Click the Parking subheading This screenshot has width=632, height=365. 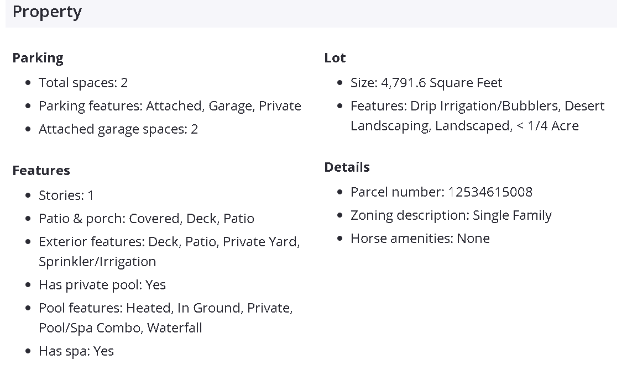pyautogui.click(x=38, y=58)
